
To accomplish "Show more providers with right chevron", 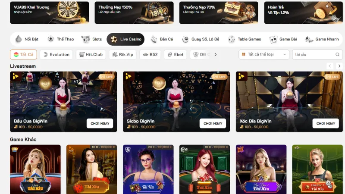I will (x=215, y=55).
